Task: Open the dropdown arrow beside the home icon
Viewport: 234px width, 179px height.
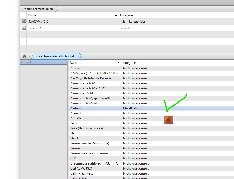Action: 30,56
